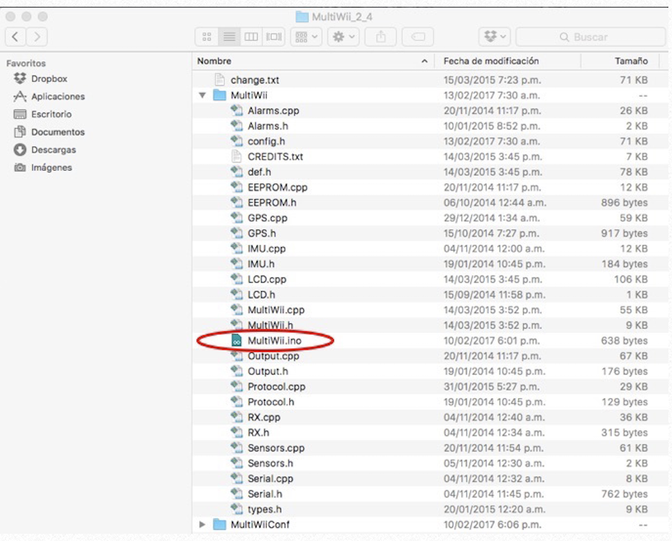Switch to icon view mode

(x=207, y=37)
